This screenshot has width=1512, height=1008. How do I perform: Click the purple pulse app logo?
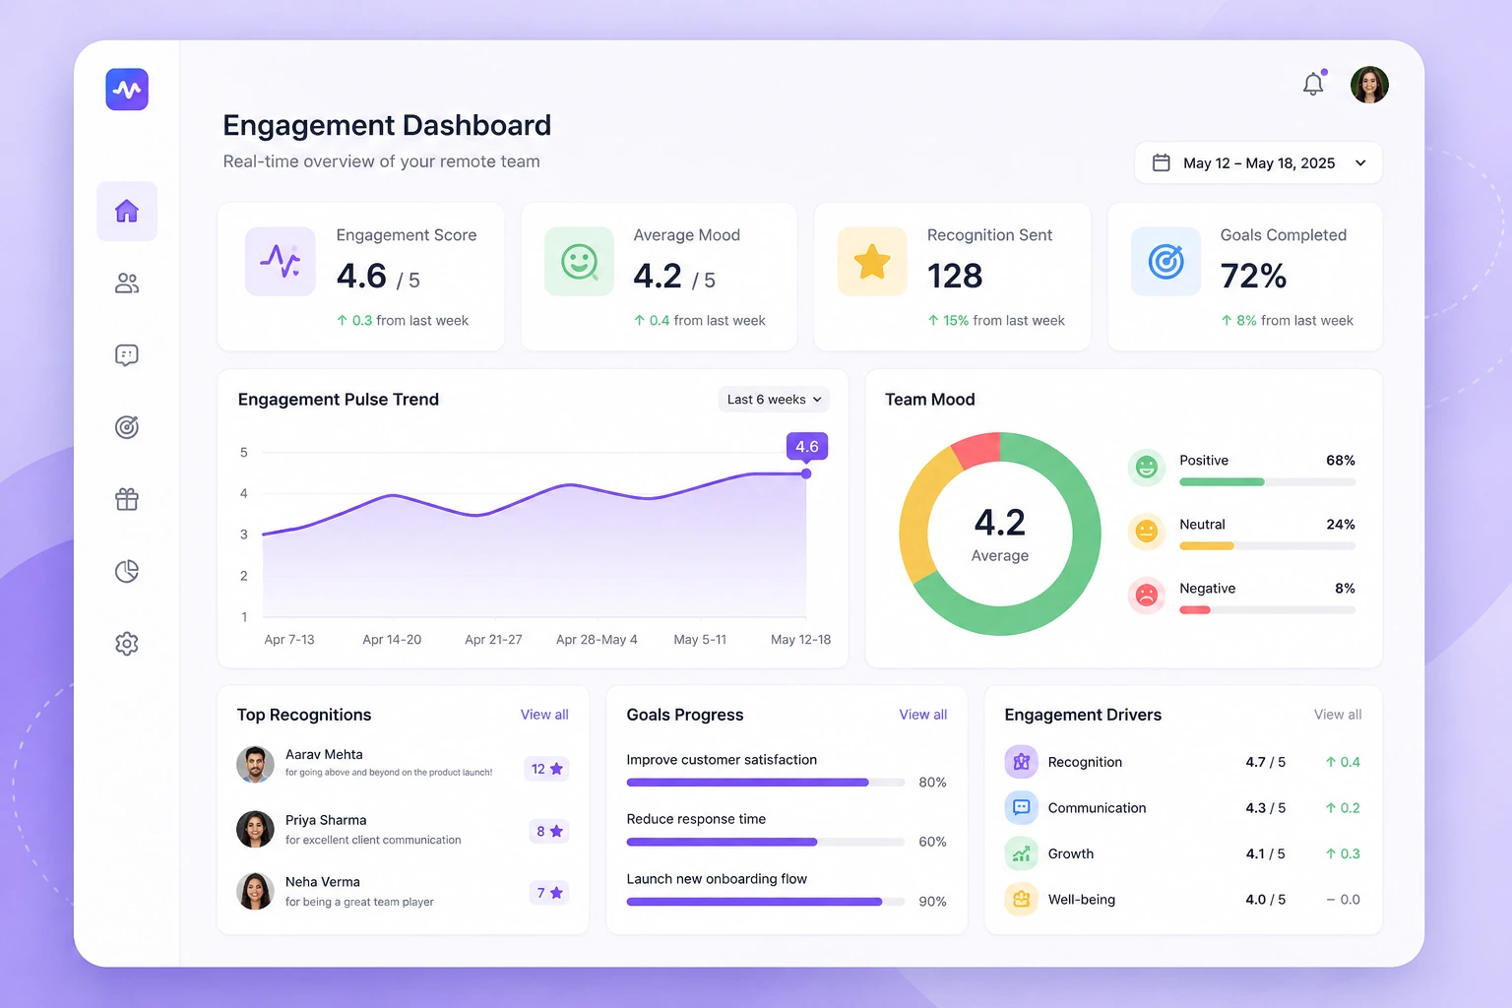[x=127, y=90]
